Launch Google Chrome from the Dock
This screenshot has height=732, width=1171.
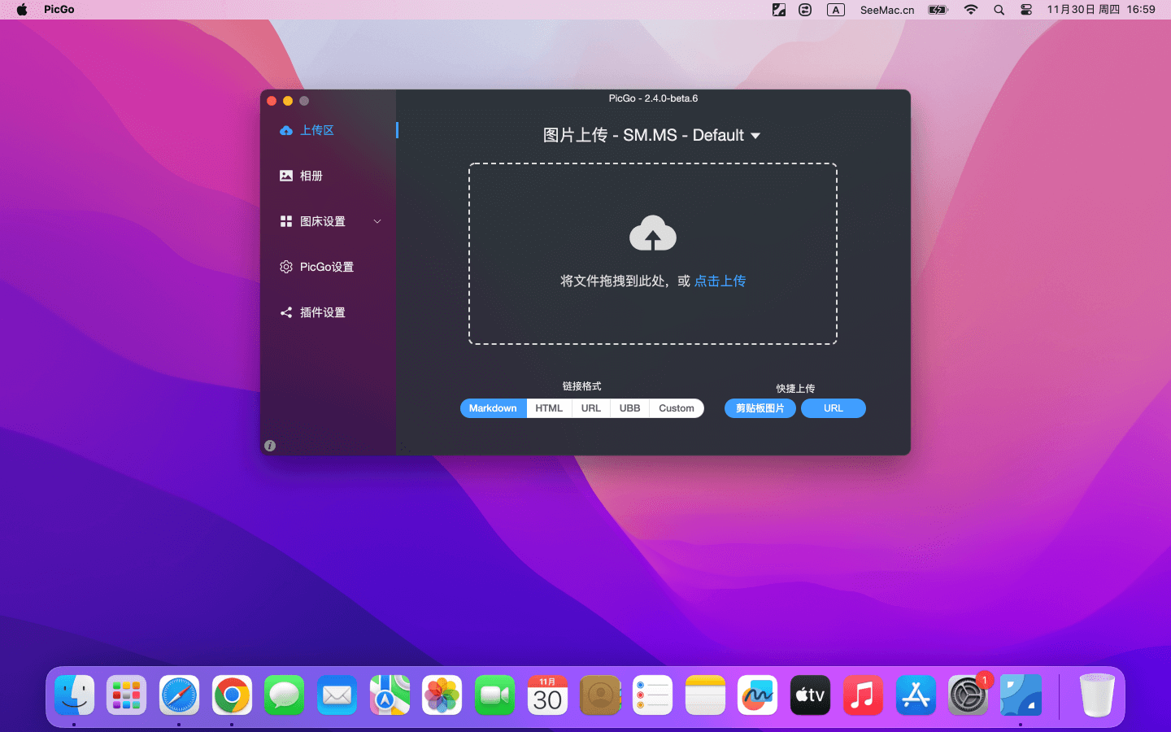[x=232, y=695]
